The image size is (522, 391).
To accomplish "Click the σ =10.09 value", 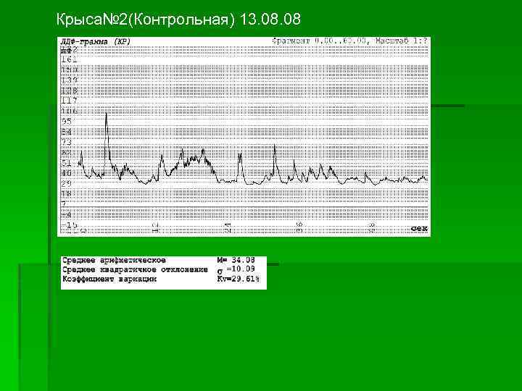I will pyautogui.click(x=236, y=269).
